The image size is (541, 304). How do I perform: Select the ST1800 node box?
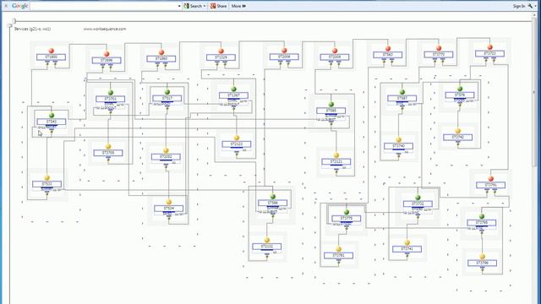pos(51,57)
